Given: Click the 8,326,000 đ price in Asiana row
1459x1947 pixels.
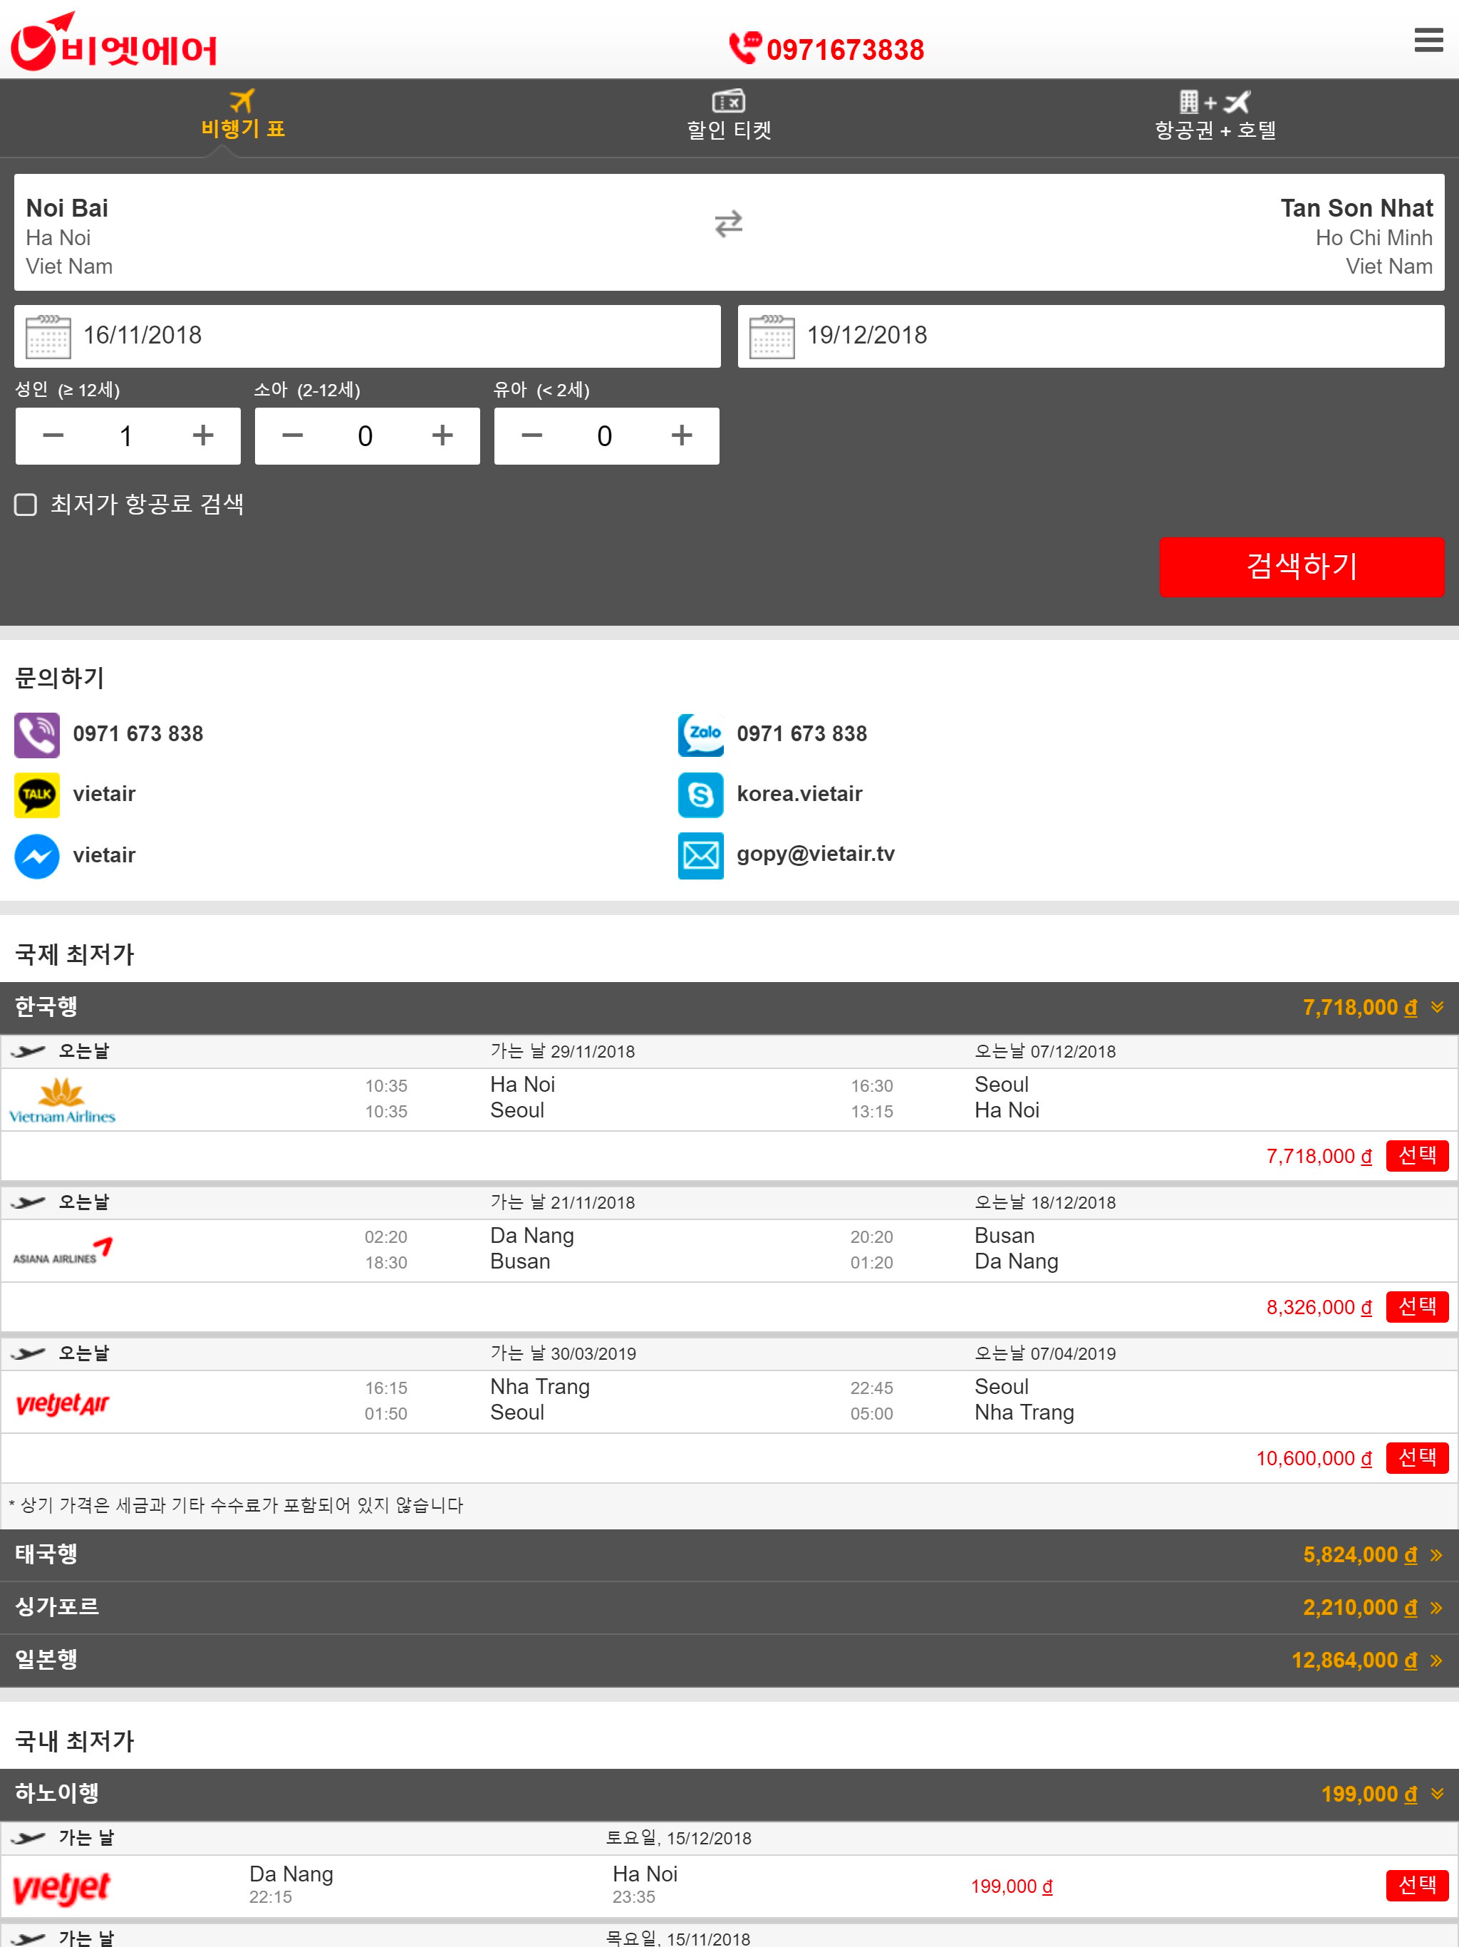Looking at the screenshot, I should (x=1318, y=1308).
